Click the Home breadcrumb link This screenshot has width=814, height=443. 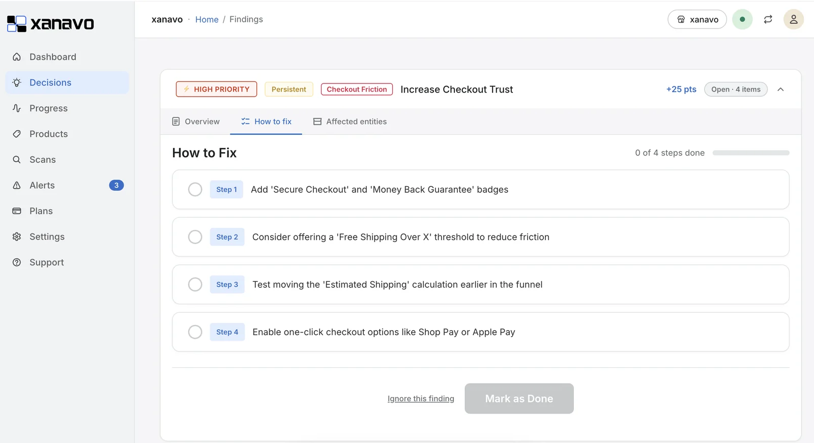(x=207, y=19)
